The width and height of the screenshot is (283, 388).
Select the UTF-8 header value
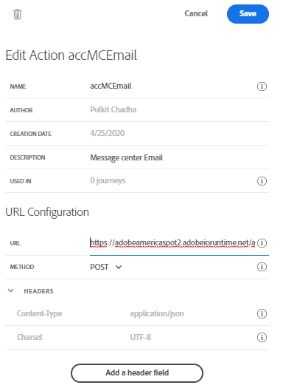pyautogui.click(x=140, y=337)
